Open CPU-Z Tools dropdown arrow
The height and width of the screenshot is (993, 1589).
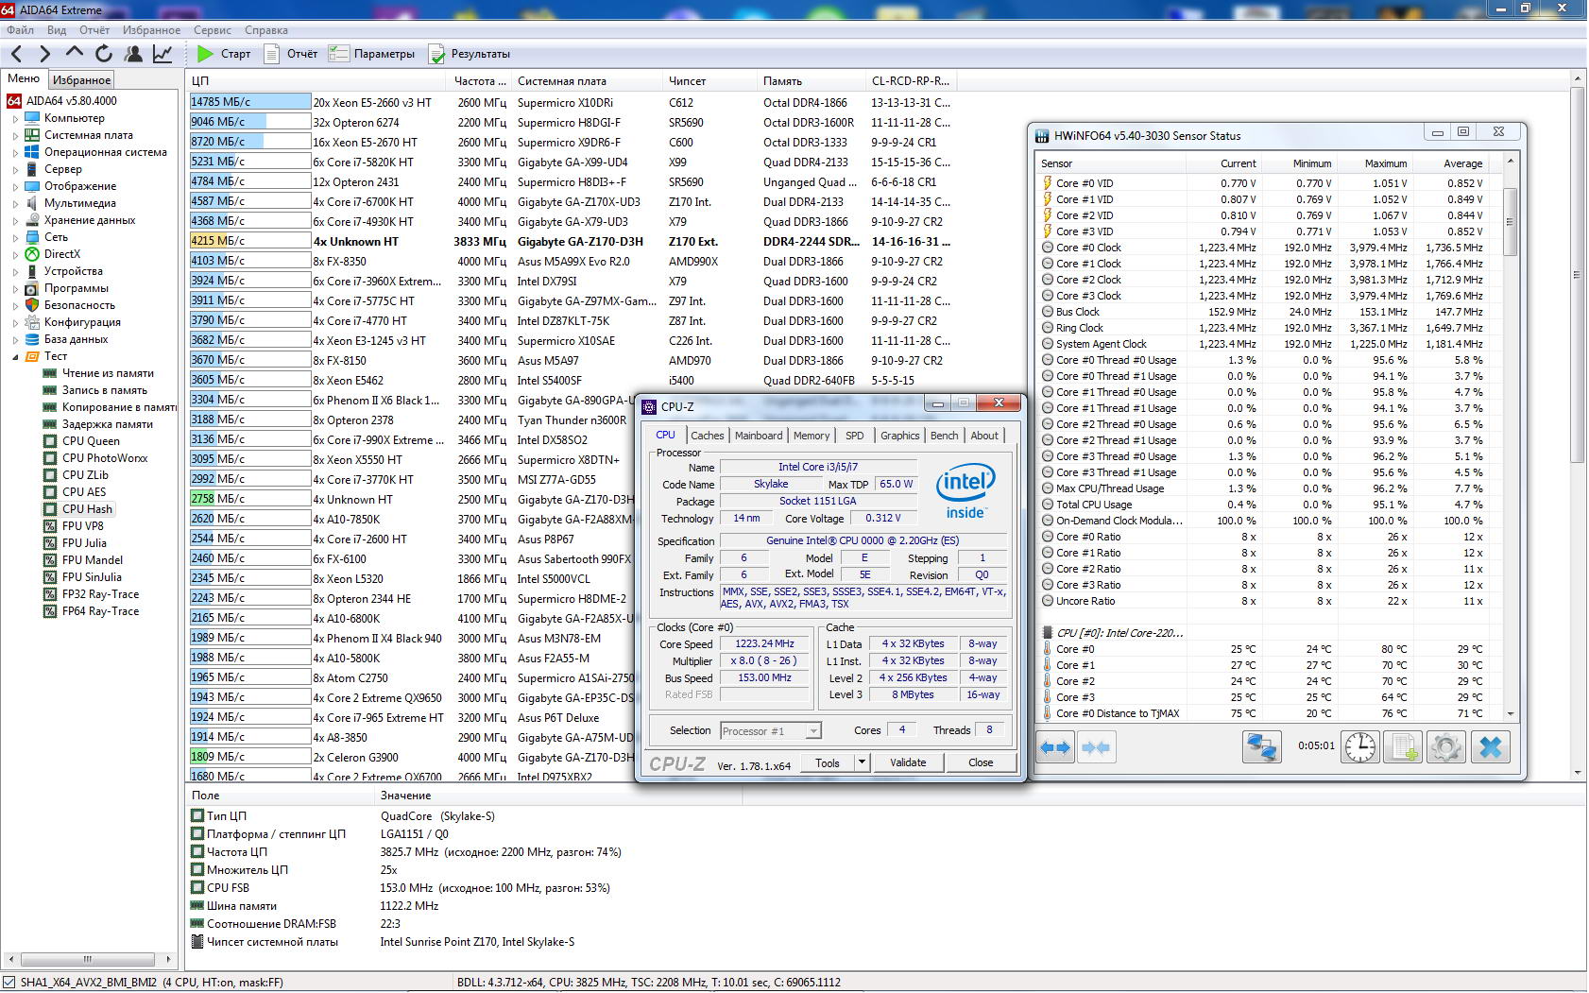tap(862, 762)
